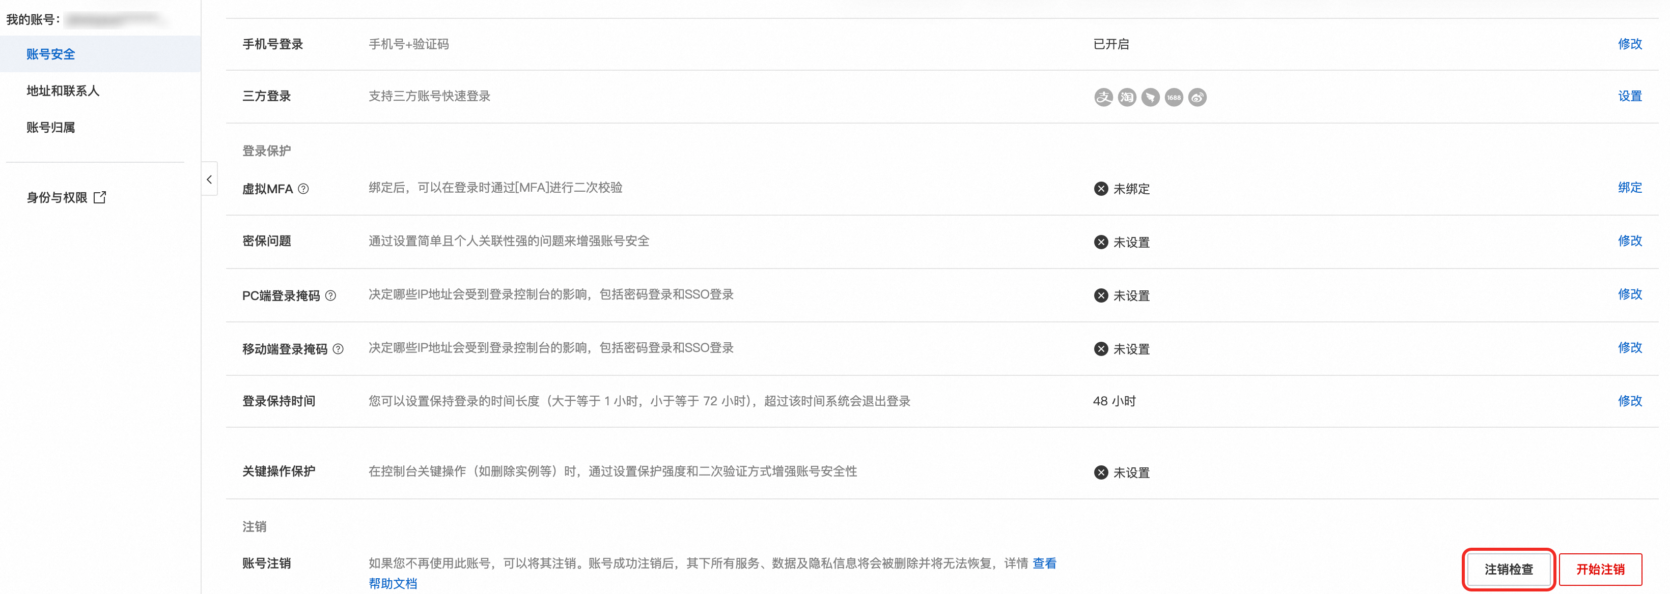
Task: Click the 虚拟MFA row label
Action: coord(267,189)
